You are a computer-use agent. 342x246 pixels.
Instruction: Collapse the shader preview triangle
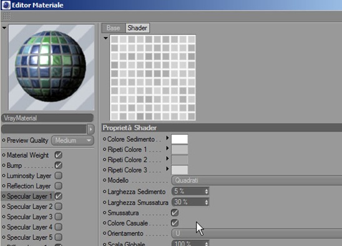[106, 38]
